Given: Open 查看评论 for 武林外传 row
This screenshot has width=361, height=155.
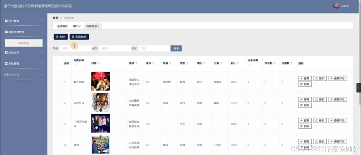Looking at the screenshot, I should pos(338,99).
